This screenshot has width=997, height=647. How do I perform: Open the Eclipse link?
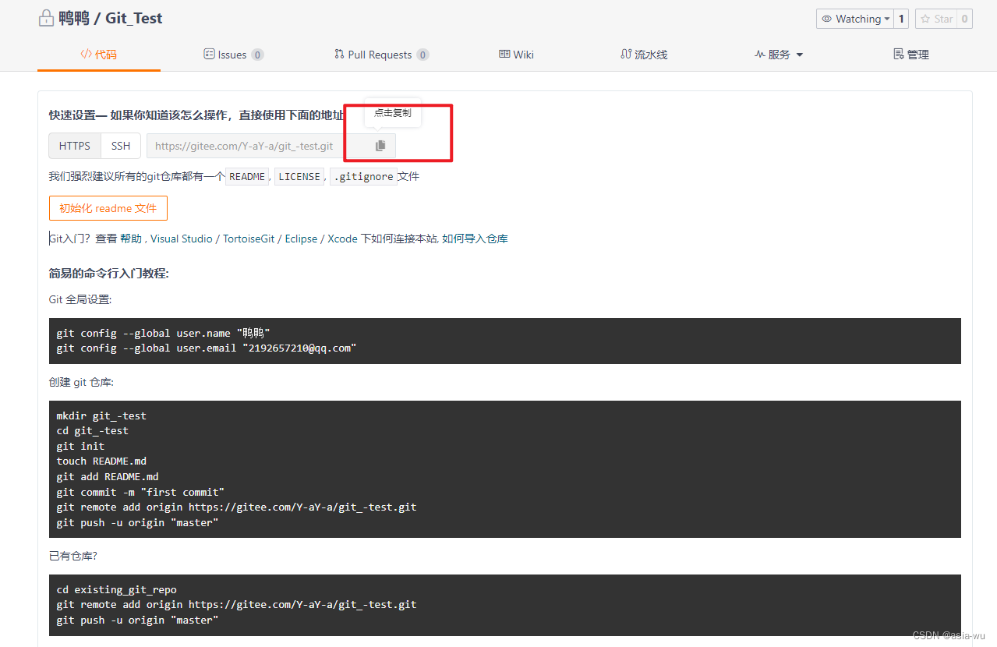pos(301,239)
